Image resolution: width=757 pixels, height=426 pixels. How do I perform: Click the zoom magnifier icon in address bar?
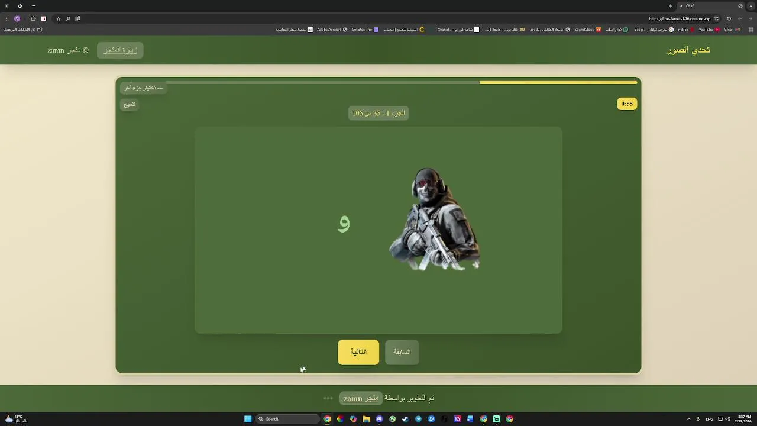tap(68, 18)
